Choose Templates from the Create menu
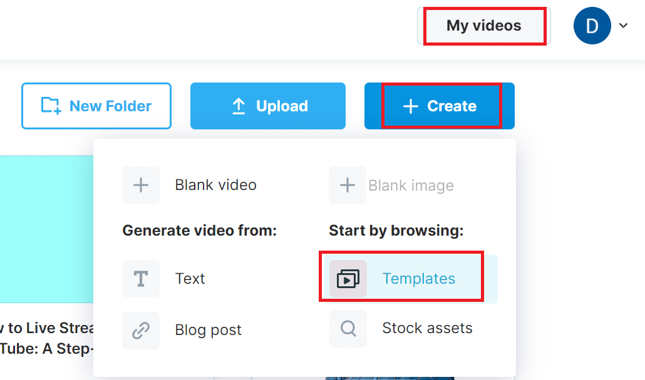The width and height of the screenshot is (645, 380). (418, 279)
